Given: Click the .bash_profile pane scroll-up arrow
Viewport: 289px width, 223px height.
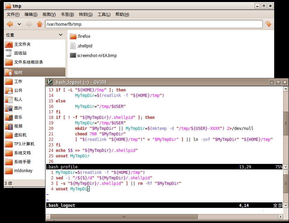Looking at the screenshot, I should 286,89.
